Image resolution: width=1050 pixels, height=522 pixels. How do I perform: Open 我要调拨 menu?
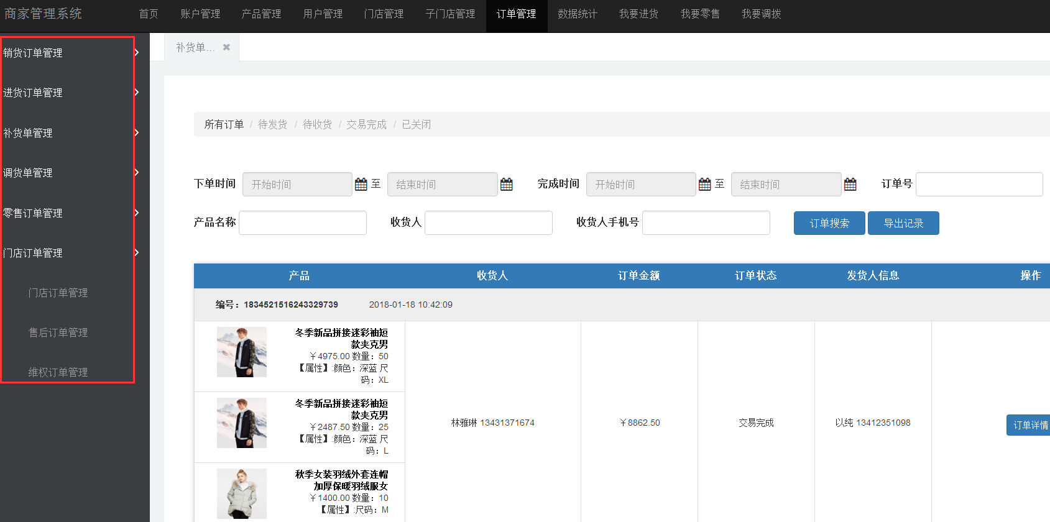coord(761,14)
